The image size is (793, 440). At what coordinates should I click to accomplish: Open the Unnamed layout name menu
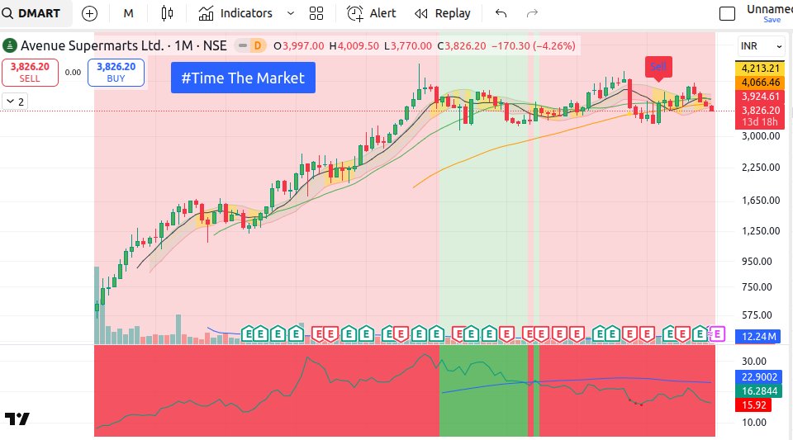[x=769, y=10]
